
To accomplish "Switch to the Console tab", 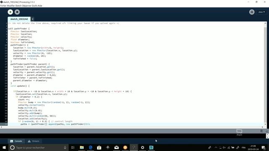I will point(16,141).
